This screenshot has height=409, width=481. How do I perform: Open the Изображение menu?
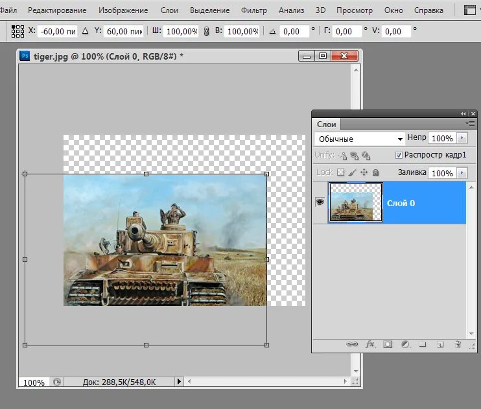(123, 10)
